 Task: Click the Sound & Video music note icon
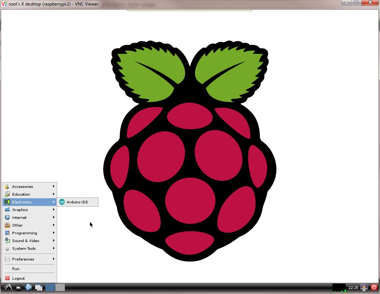tap(7, 241)
